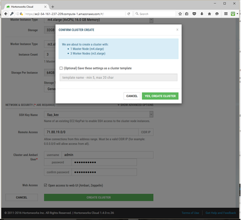Click Cancel in the confirm dialog
243x220 pixels.
132,96
